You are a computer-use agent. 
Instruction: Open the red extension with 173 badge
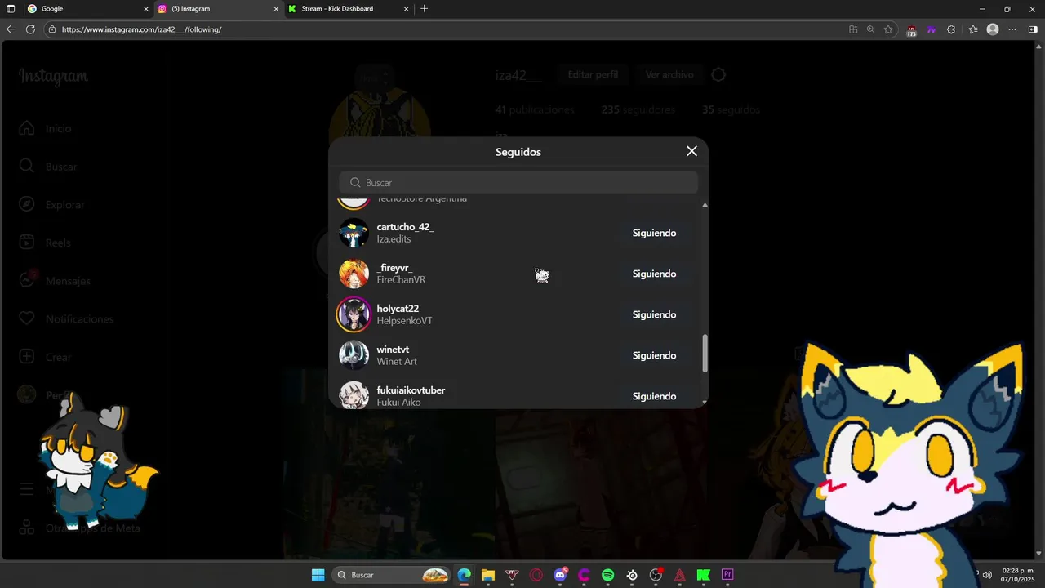[x=912, y=30]
